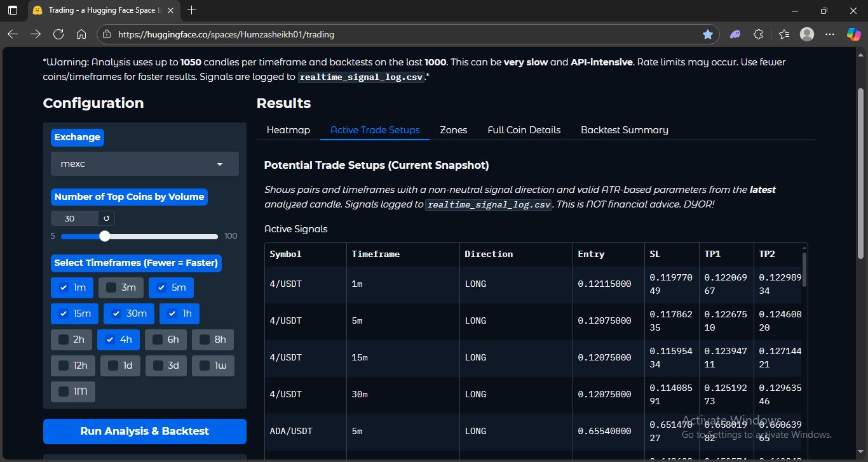868x462 pixels.
Task: Click the top coins volume slider handle
Action: (x=105, y=236)
